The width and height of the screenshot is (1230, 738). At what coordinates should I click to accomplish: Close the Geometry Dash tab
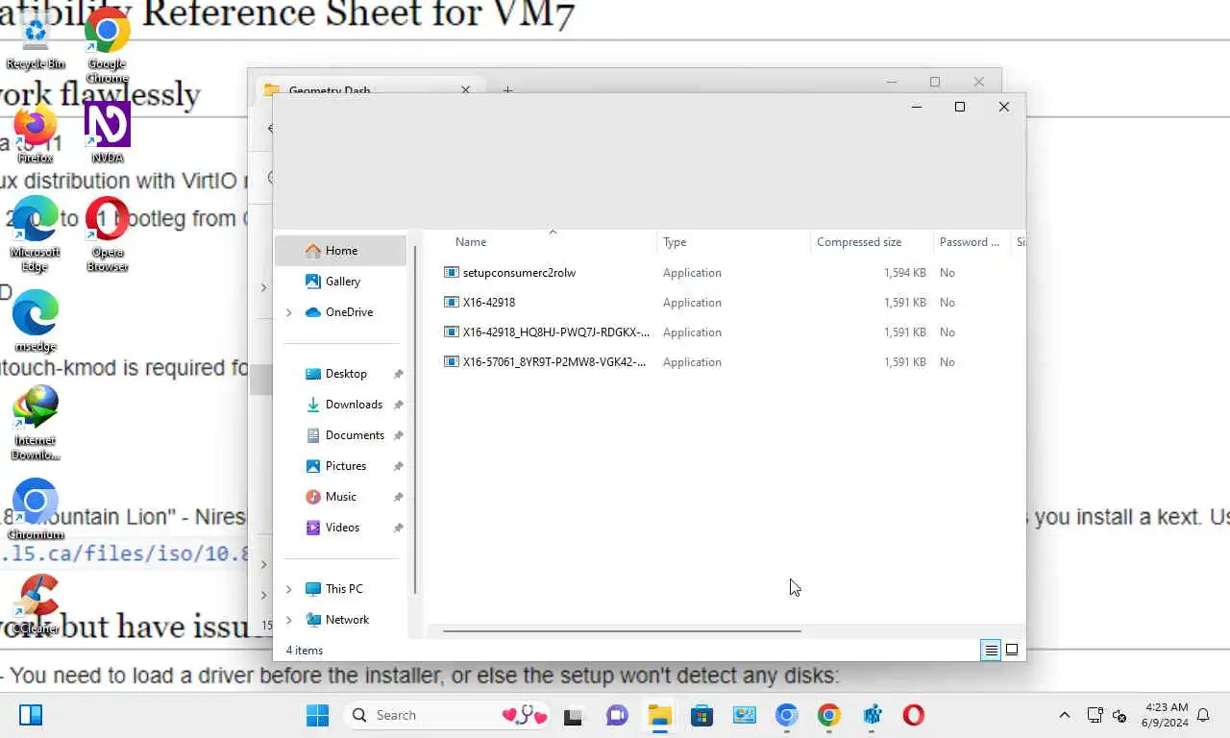(x=466, y=89)
